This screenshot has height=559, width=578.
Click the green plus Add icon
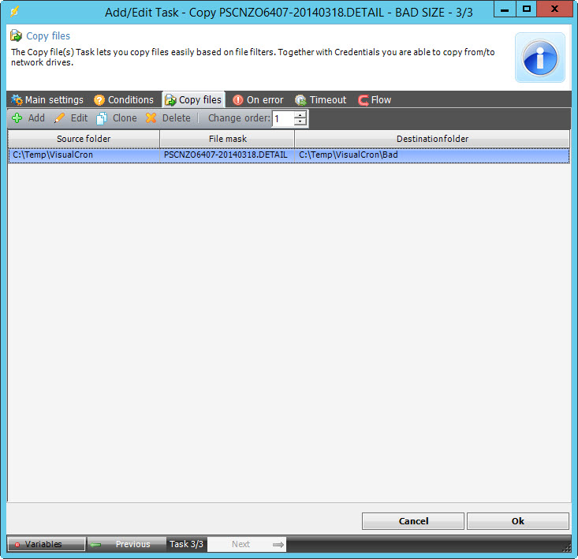pos(17,118)
